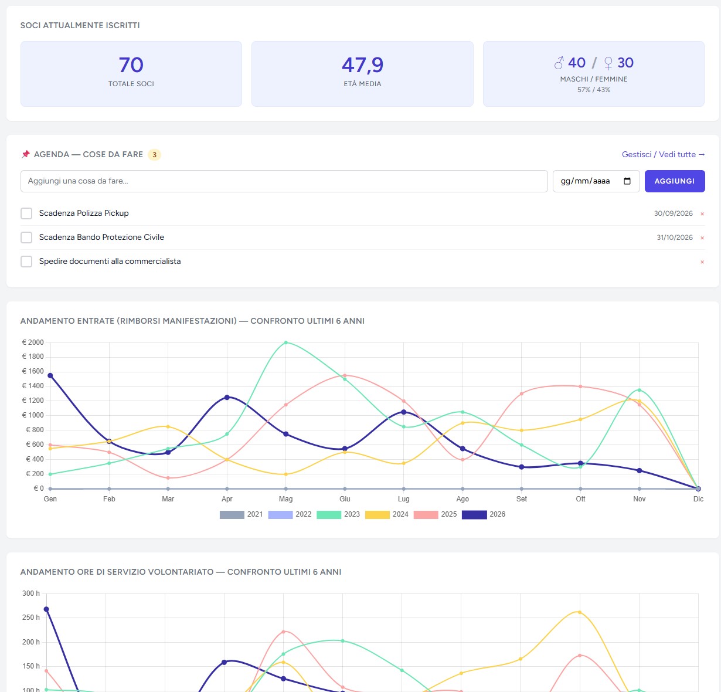Open the calendar picker icon in date field

627,181
